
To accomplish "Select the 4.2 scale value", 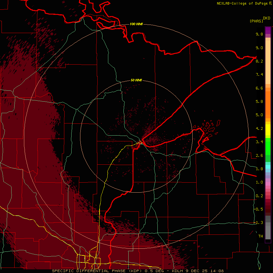I will [259, 129].
